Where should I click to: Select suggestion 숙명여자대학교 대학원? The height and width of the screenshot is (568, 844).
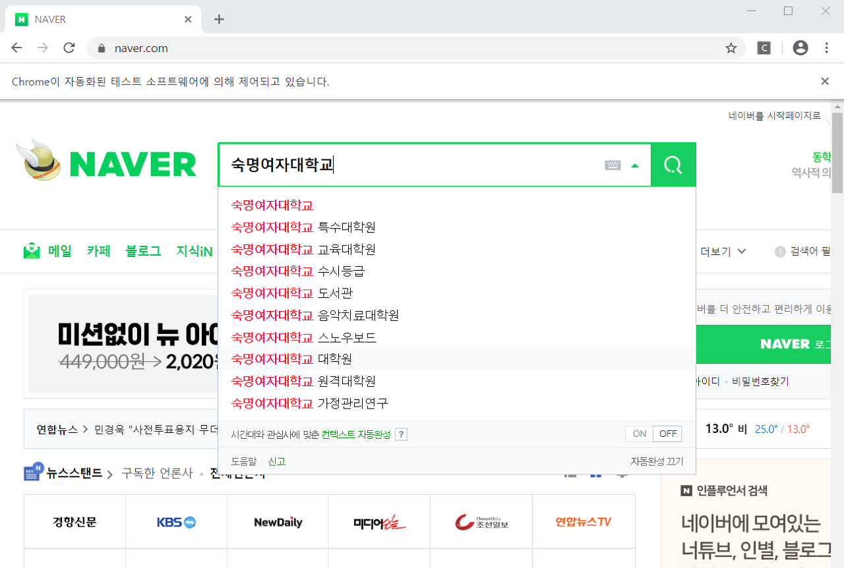point(457,359)
